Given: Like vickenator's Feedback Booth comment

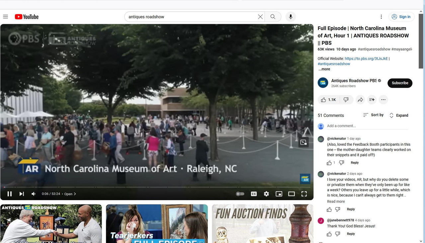Looking at the screenshot, I should [x=329, y=163].
